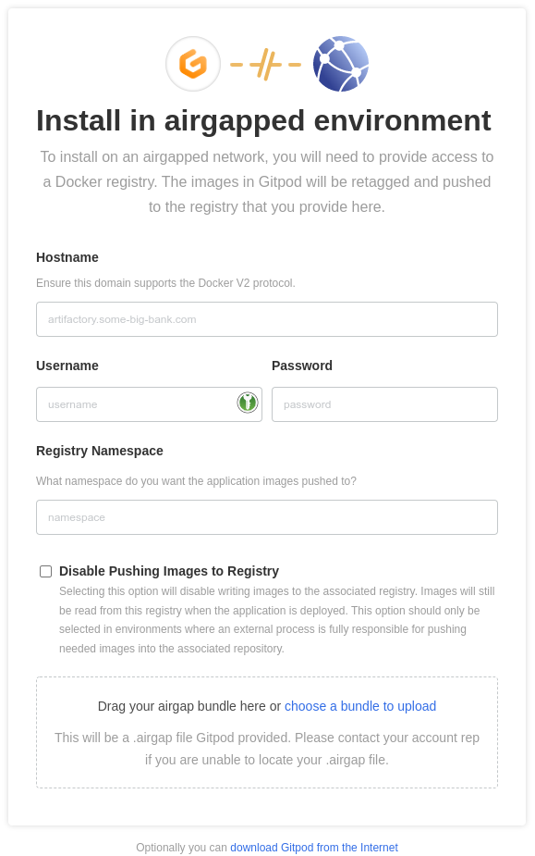Focus the password input field
Image resolution: width=535 pixels, height=856 pixels.
[x=384, y=403]
